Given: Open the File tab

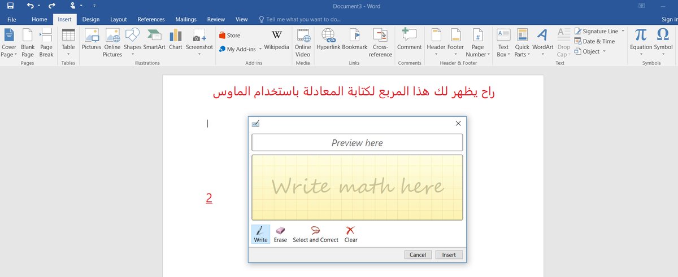Looking at the screenshot, I should 11,19.
